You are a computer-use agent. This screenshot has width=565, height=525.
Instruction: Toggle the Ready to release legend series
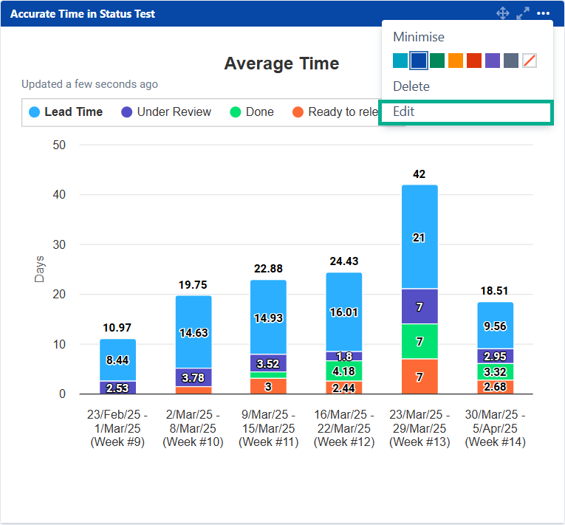[337, 112]
